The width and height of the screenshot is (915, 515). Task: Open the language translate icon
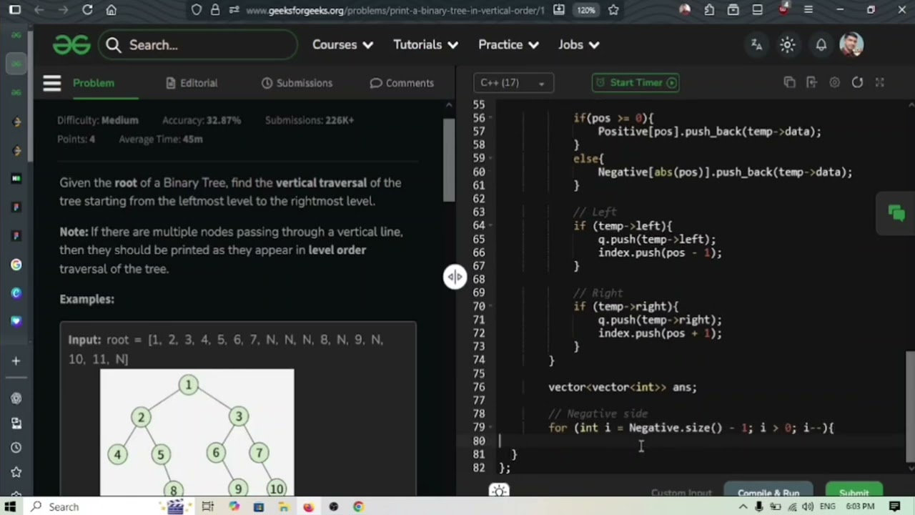tap(756, 45)
